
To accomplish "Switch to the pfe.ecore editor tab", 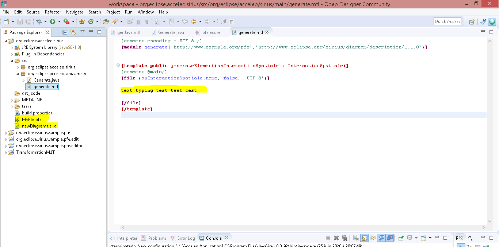I will tap(208, 32).
